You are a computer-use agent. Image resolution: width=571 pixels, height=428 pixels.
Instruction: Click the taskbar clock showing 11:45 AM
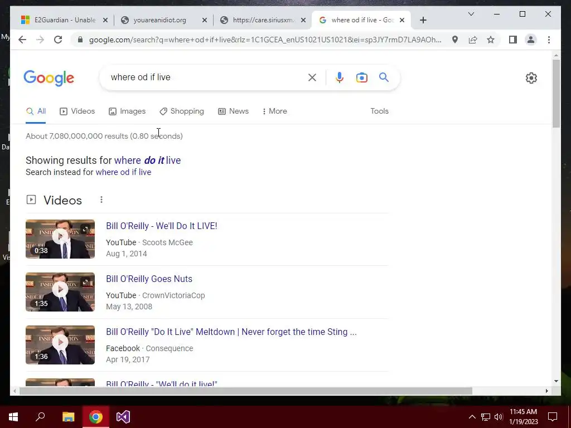523,417
